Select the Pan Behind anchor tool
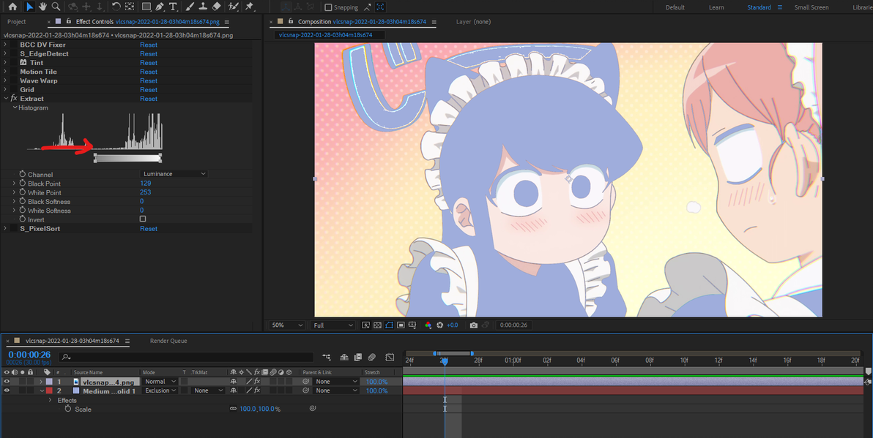Image resolution: width=873 pixels, height=438 pixels. pos(129,7)
